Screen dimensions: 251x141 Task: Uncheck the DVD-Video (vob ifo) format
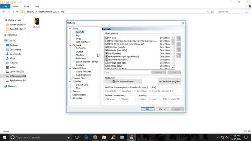coord(107,47)
